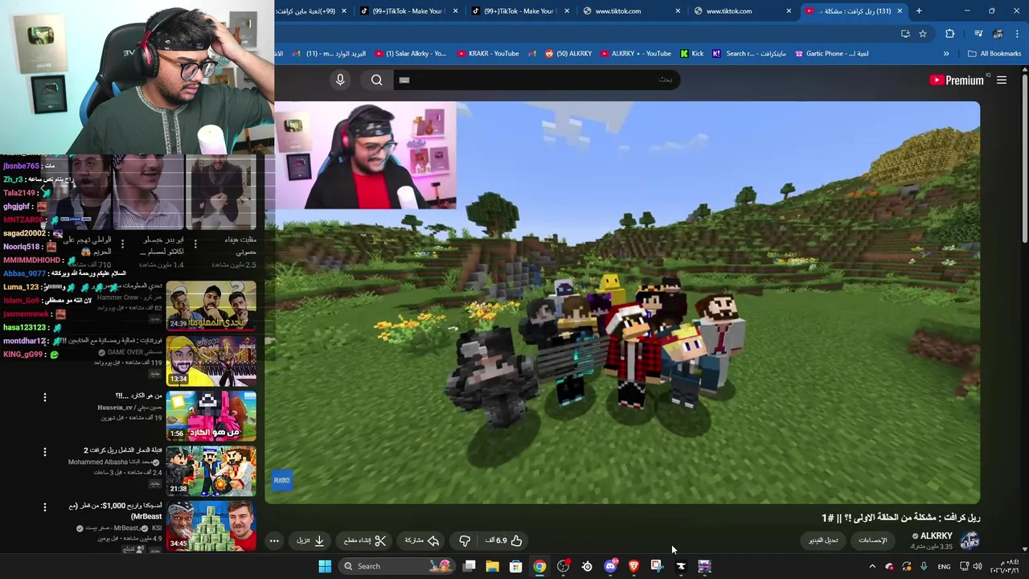
Task: Expand the hidden bookmarks chevron
Action: 946,54
